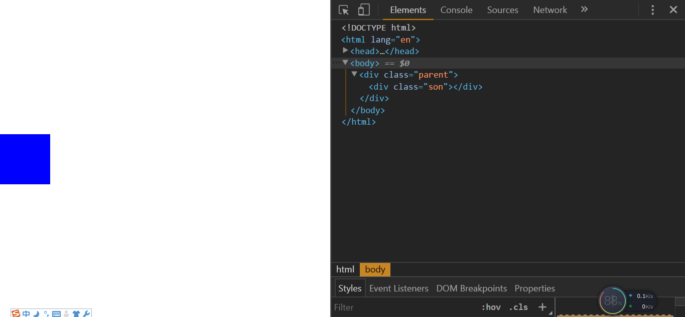Add a new style rule plus icon

point(542,307)
